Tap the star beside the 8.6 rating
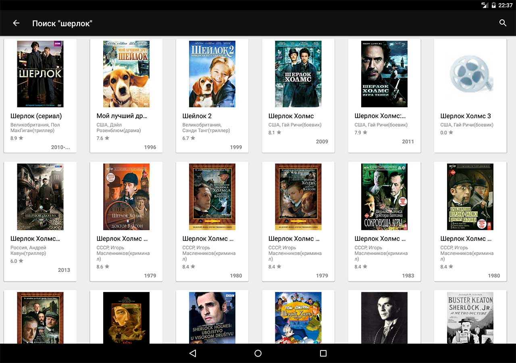This screenshot has height=363, width=516. pos(107,267)
